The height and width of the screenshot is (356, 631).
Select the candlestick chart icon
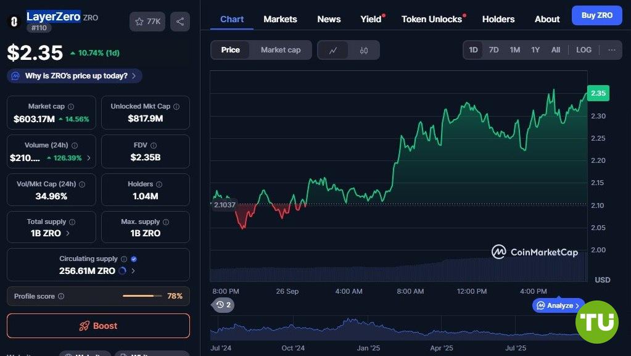coord(364,50)
